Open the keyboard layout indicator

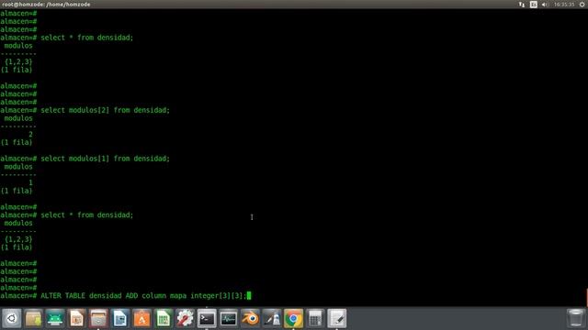pyautogui.click(x=533, y=5)
